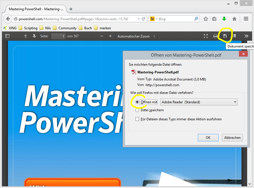Click scrollbar down arrow of the page
254x188 pixels.
250,184
